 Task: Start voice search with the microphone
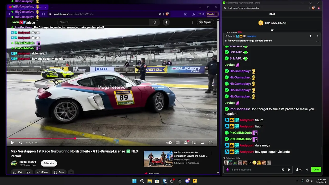click(166, 22)
